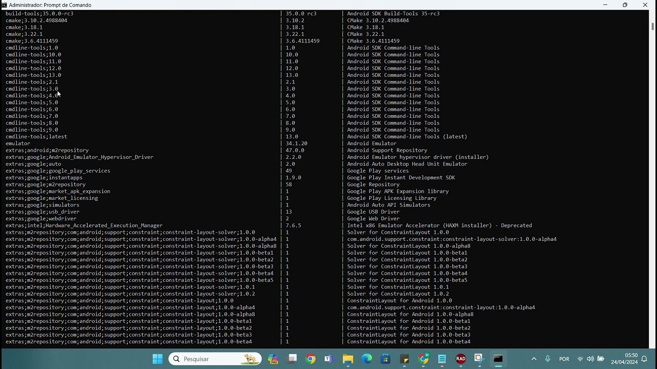Click the text 'extras;google;google_play_services'
This screenshot has height=369, width=657.
point(58,171)
